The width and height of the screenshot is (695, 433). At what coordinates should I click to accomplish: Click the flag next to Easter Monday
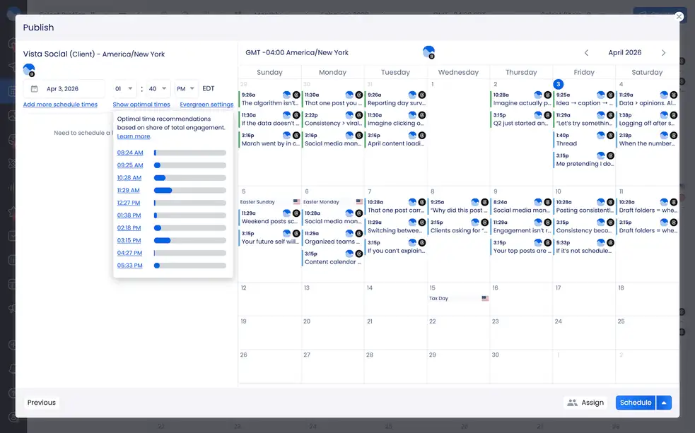tap(358, 201)
